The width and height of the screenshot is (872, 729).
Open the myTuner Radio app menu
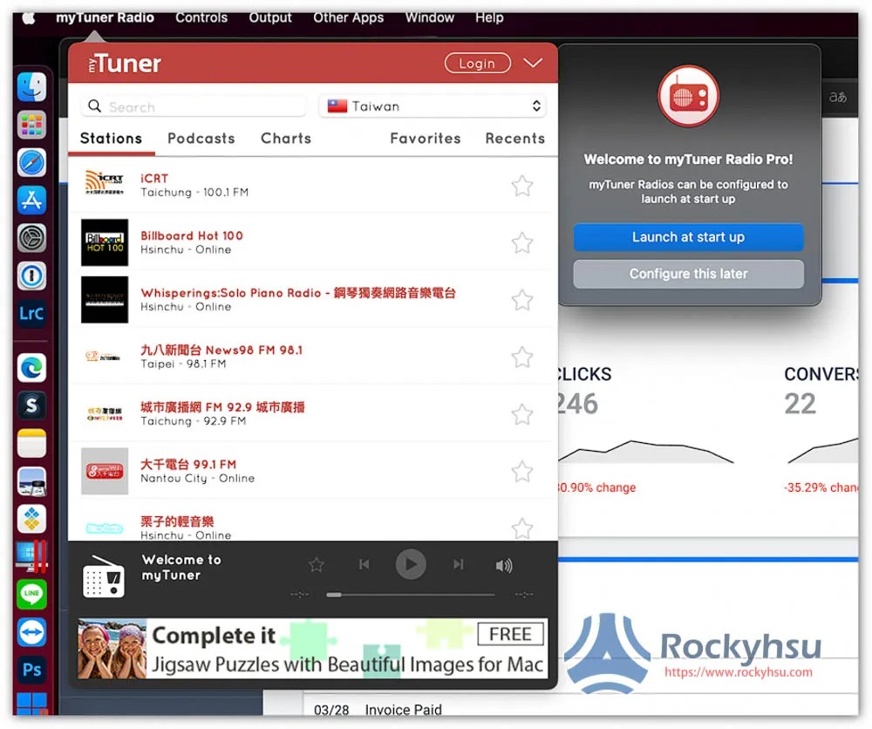(x=106, y=17)
